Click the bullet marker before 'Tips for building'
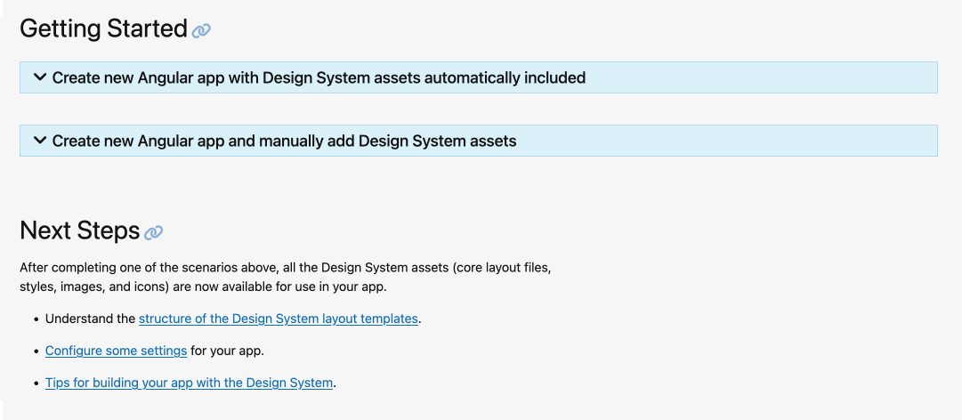This screenshot has height=420, width=962. 36,384
